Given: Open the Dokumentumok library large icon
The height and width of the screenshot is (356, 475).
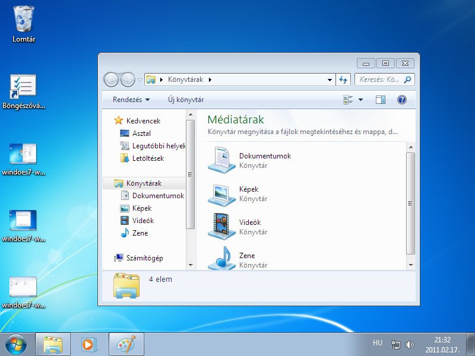Looking at the screenshot, I should [x=221, y=160].
